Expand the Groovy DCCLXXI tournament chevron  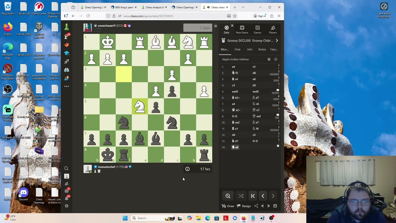tap(277, 41)
